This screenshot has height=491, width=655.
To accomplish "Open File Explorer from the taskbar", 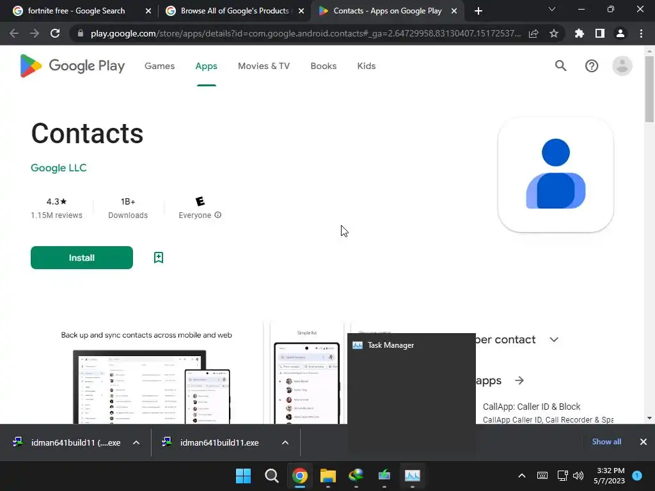I will coord(328,476).
